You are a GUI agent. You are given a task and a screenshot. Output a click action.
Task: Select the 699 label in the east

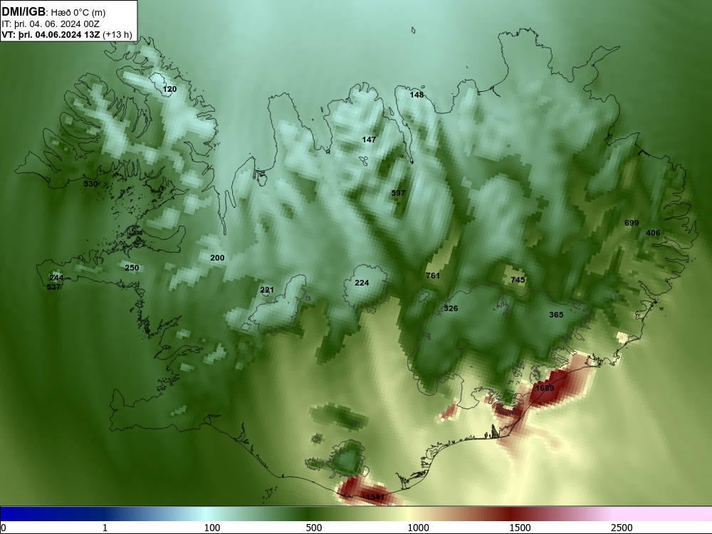pyautogui.click(x=632, y=222)
